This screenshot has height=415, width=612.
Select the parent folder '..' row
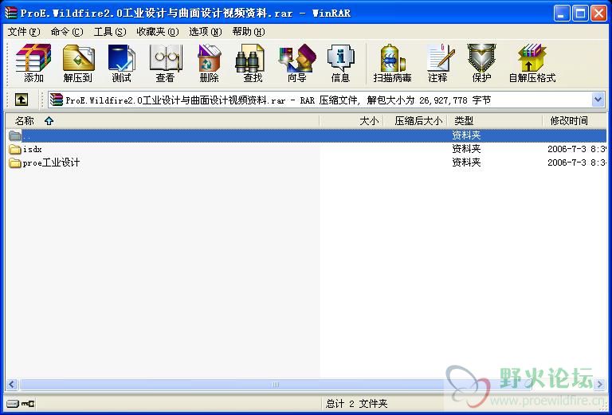[x=306, y=135]
